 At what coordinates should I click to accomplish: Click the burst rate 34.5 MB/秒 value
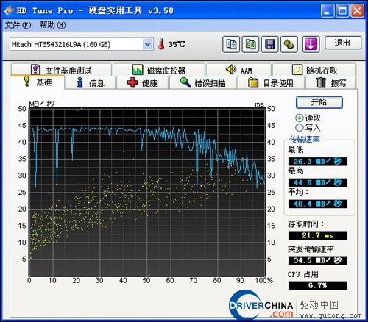pos(318,260)
